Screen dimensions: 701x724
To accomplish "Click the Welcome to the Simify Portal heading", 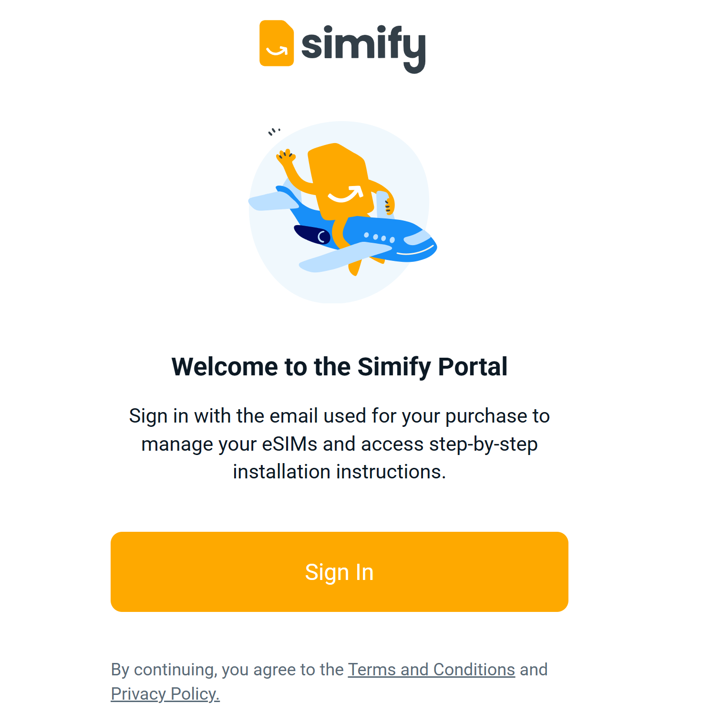I will tap(339, 366).
